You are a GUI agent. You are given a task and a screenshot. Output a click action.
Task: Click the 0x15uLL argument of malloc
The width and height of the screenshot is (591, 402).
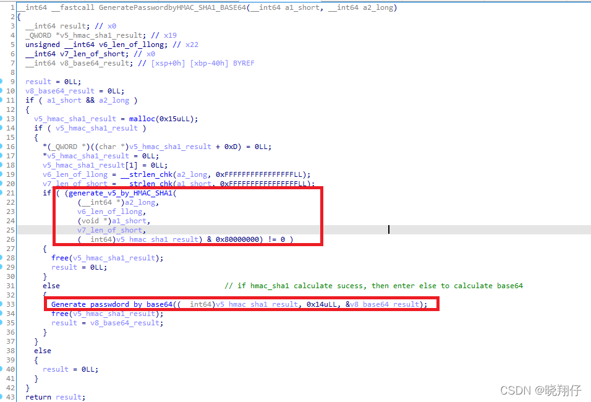(174, 119)
